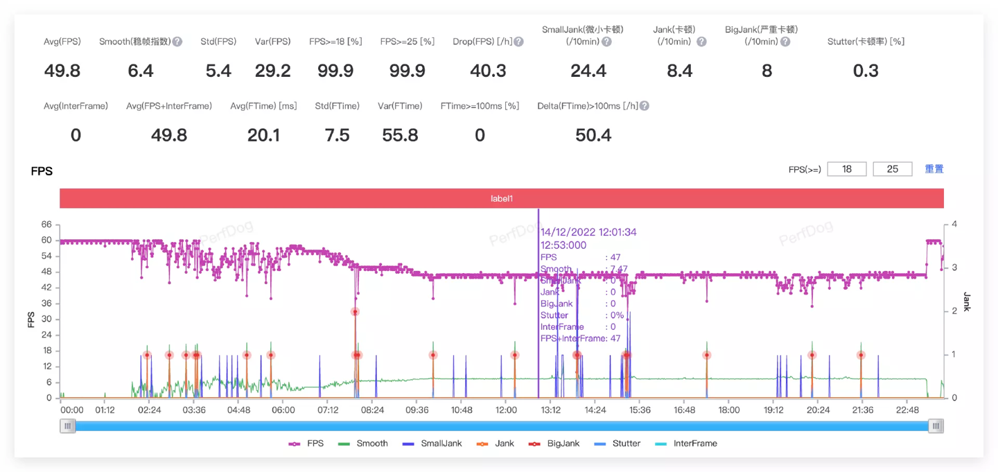Image resolution: width=998 pixels, height=472 pixels.
Task: Click the FTime>=100ms value 0
Action: tap(480, 135)
